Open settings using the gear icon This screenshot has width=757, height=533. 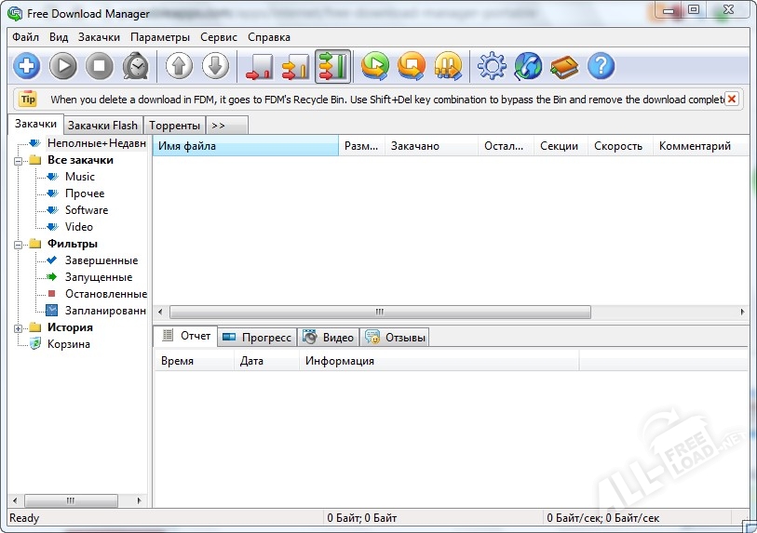pos(491,66)
